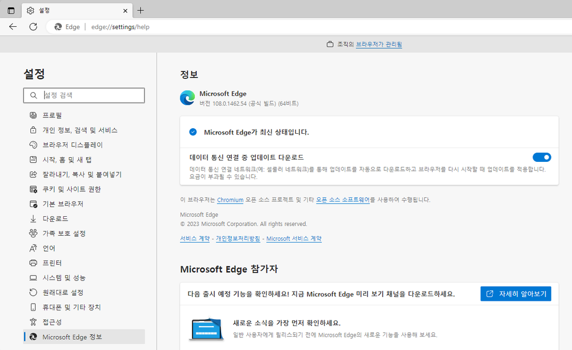Open a new tab with plus button
This screenshot has height=350, width=572.
141,10
